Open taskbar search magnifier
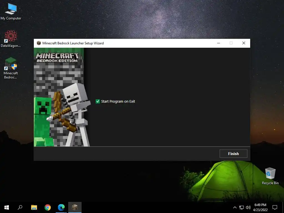Viewport: 284px width, 213px height. (20, 207)
